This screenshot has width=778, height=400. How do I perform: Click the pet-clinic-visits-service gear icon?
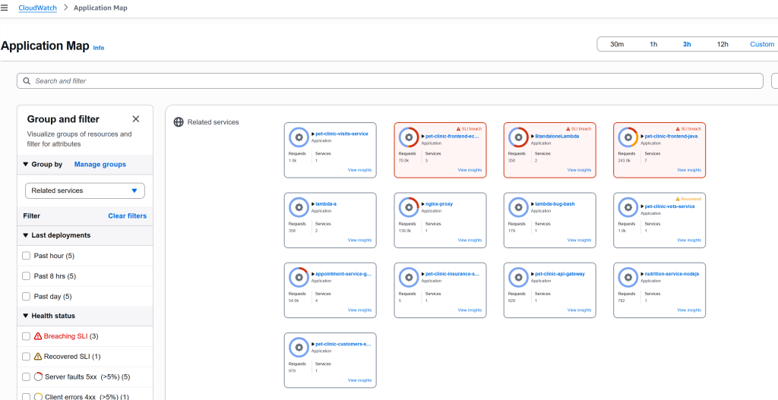tap(299, 137)
